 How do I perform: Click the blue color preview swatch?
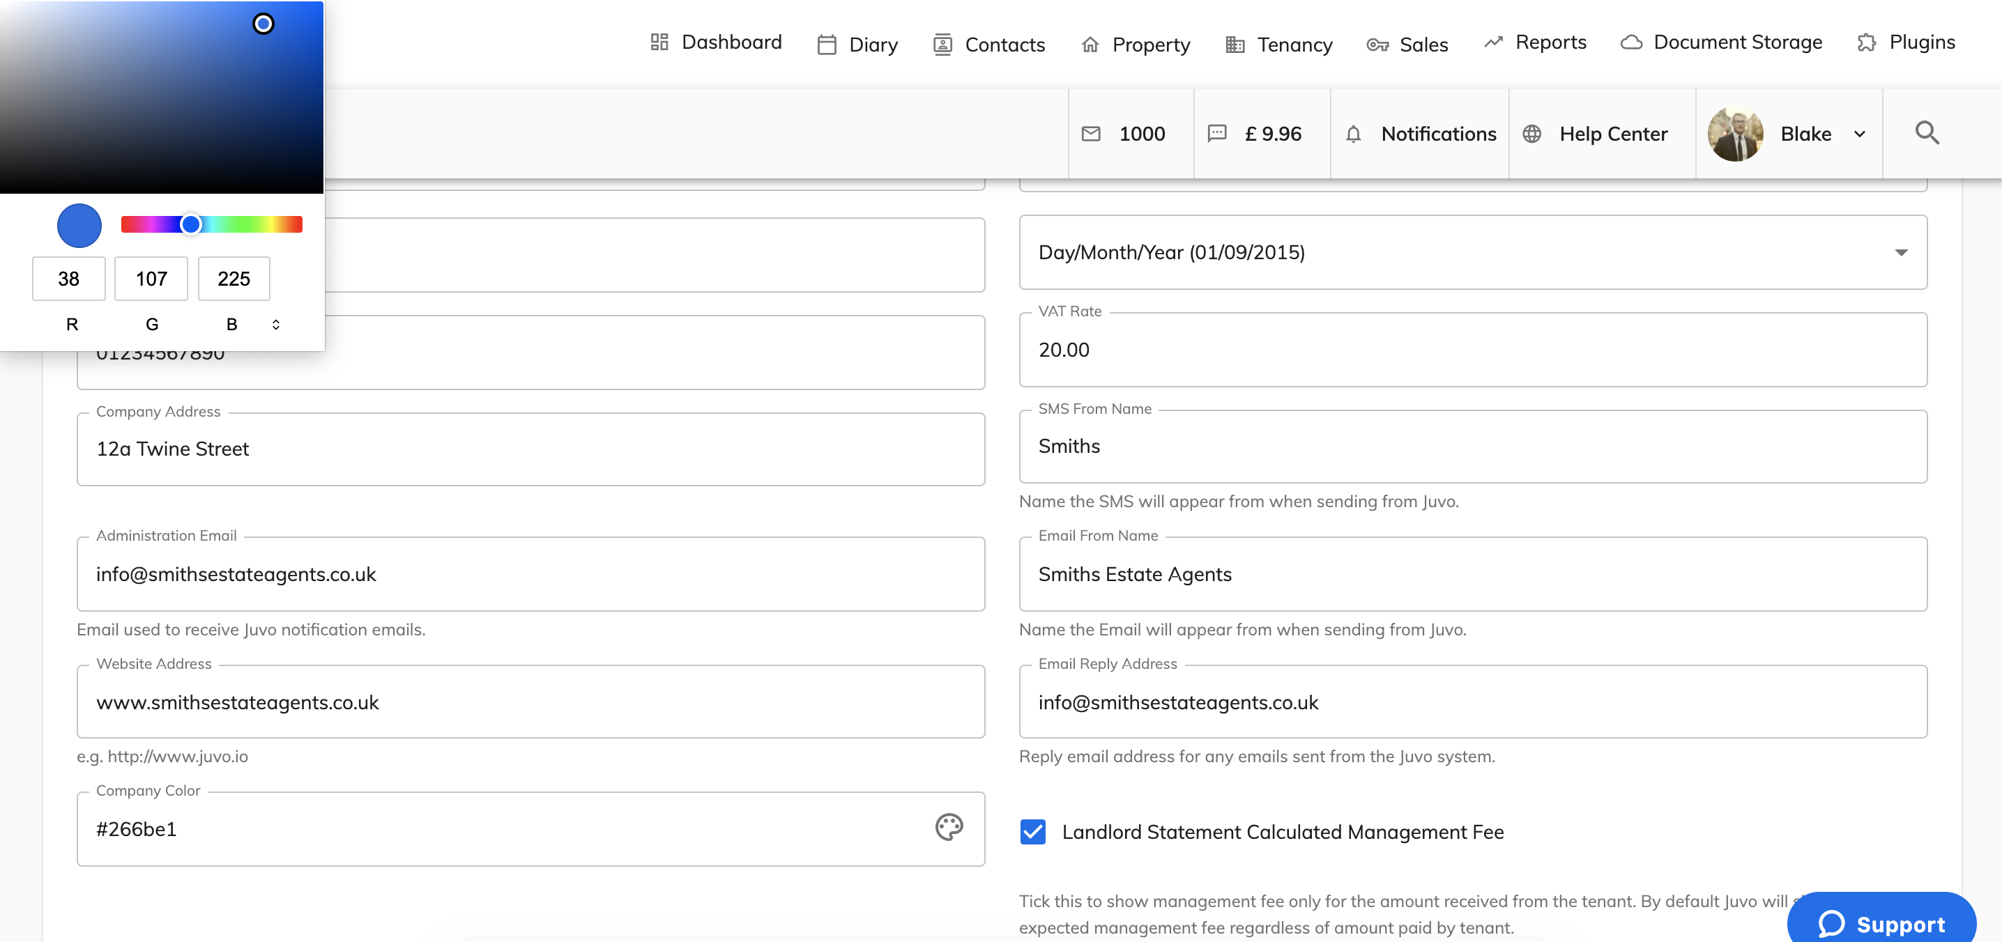(79, 225)
